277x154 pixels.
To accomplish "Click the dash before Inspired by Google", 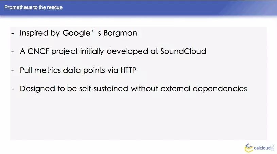I will click(x=13, y=33).
